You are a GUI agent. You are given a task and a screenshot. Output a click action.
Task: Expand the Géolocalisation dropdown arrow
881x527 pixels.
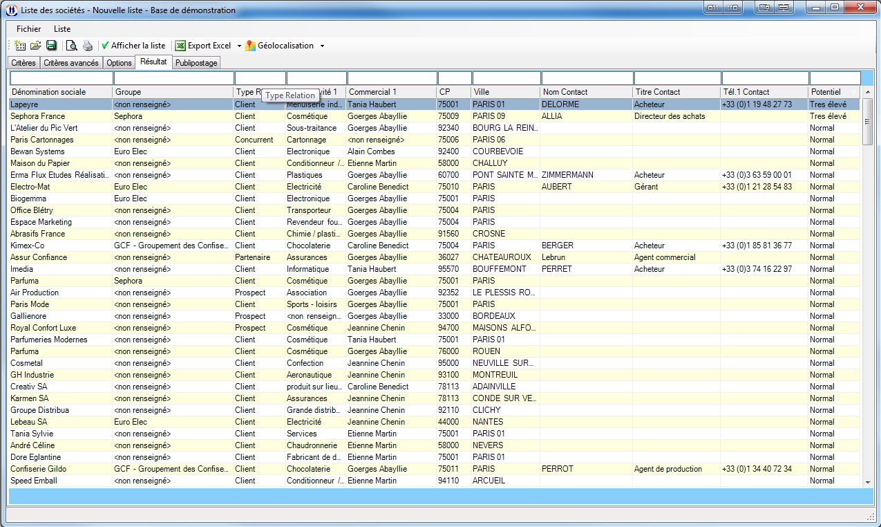pyautogui.click(x=322, y=46)
